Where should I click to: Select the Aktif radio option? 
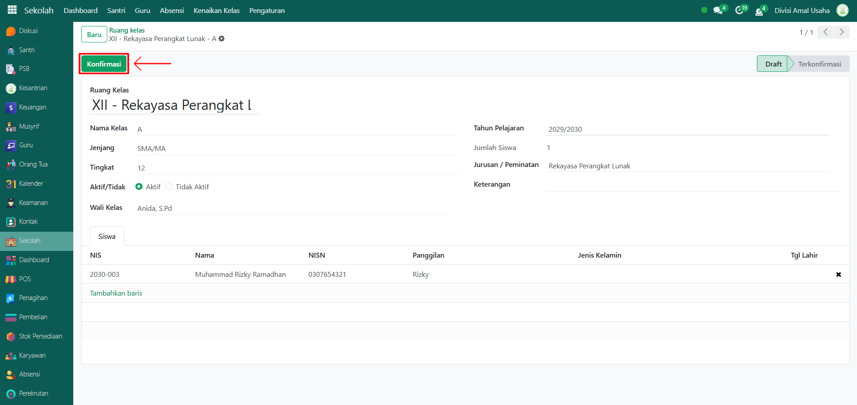pos(139,187)
